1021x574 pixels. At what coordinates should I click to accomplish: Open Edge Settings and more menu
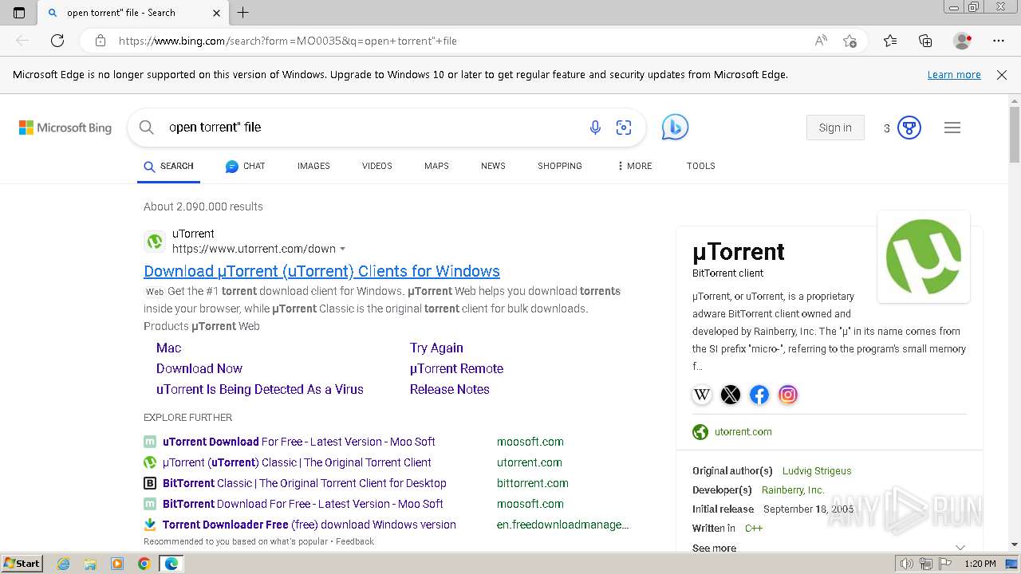click(999, 41)
